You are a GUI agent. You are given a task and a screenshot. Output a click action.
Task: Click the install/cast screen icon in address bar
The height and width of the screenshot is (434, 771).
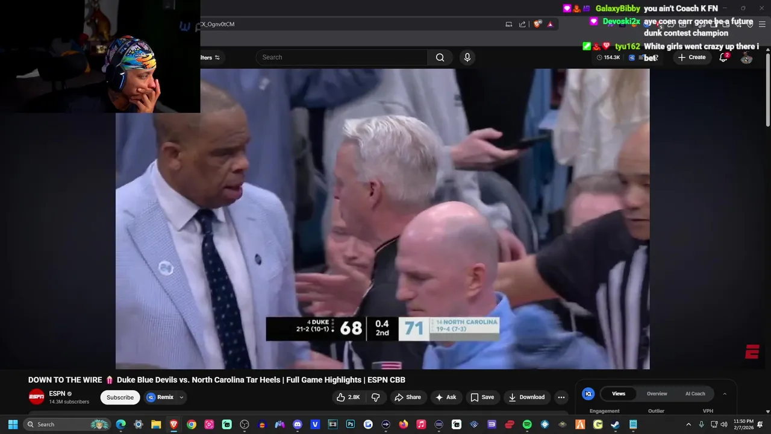pos(509,24)
